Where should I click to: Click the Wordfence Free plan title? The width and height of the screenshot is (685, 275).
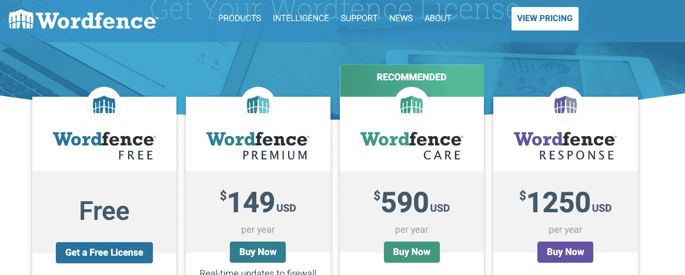104,145
